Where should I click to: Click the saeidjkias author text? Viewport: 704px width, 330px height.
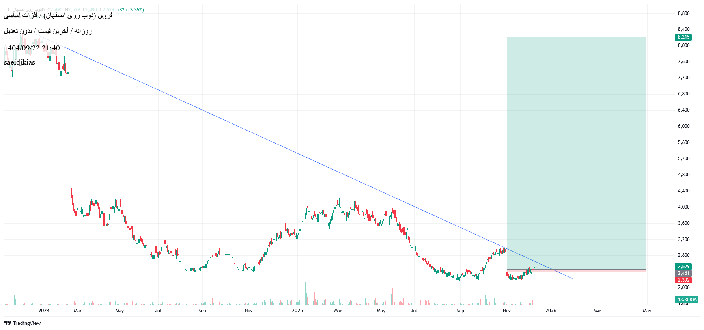tap(19, 62)
